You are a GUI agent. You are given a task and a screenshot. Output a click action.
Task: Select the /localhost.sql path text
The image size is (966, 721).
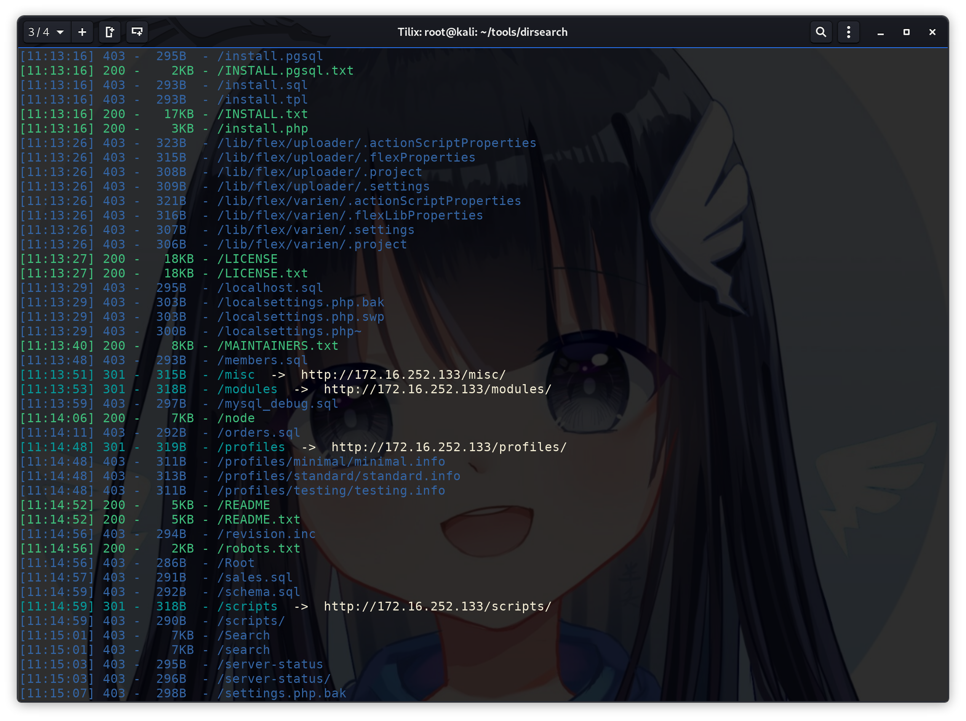pyautogui.click(x=270, y=288)
